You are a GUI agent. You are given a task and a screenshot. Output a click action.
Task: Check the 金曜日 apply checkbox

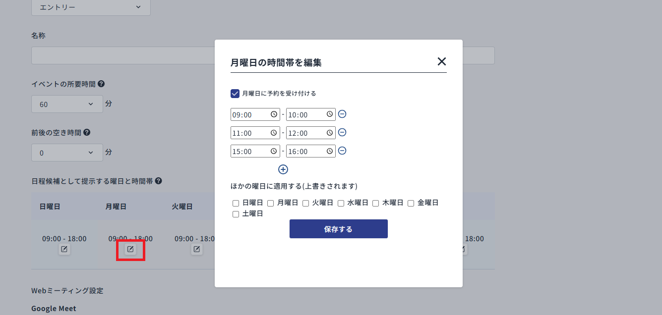pos(411,203)
